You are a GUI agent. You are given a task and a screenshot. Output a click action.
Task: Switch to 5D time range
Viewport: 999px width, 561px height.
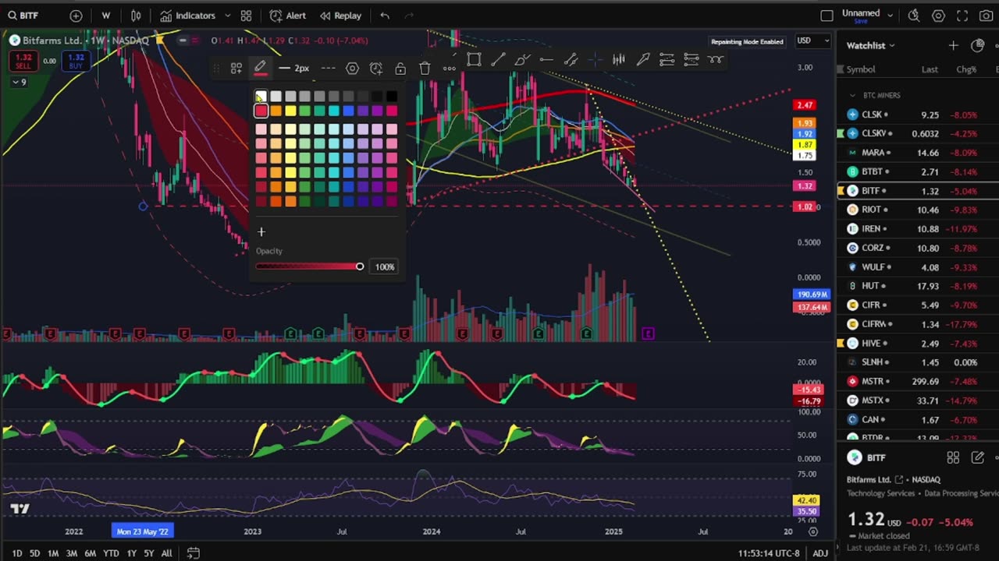point(34,553)
